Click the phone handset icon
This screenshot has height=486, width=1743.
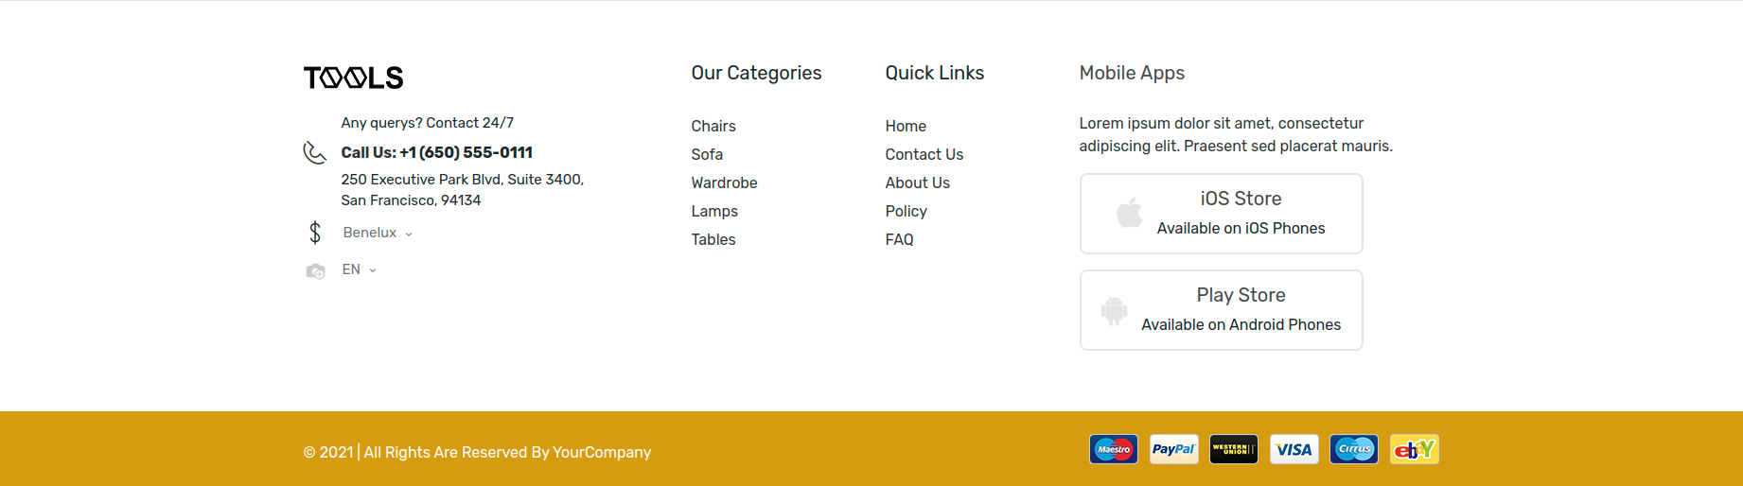click(314, 152)
